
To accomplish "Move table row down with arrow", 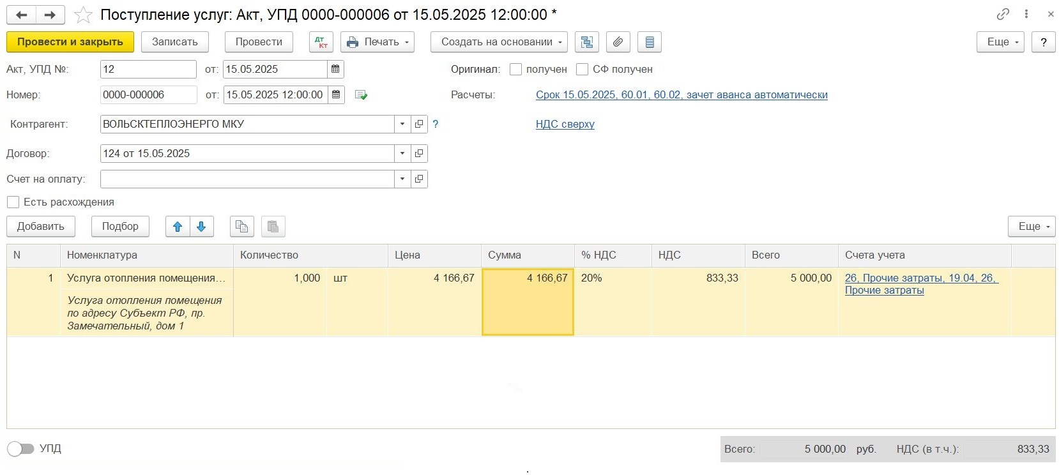I will [201, 227].
